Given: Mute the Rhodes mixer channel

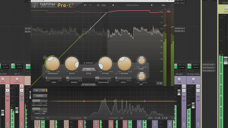Looking at the screenshot, I should coord(184,86).
